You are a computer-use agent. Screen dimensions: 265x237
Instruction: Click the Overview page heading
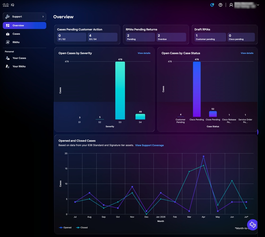click(63, 17)
